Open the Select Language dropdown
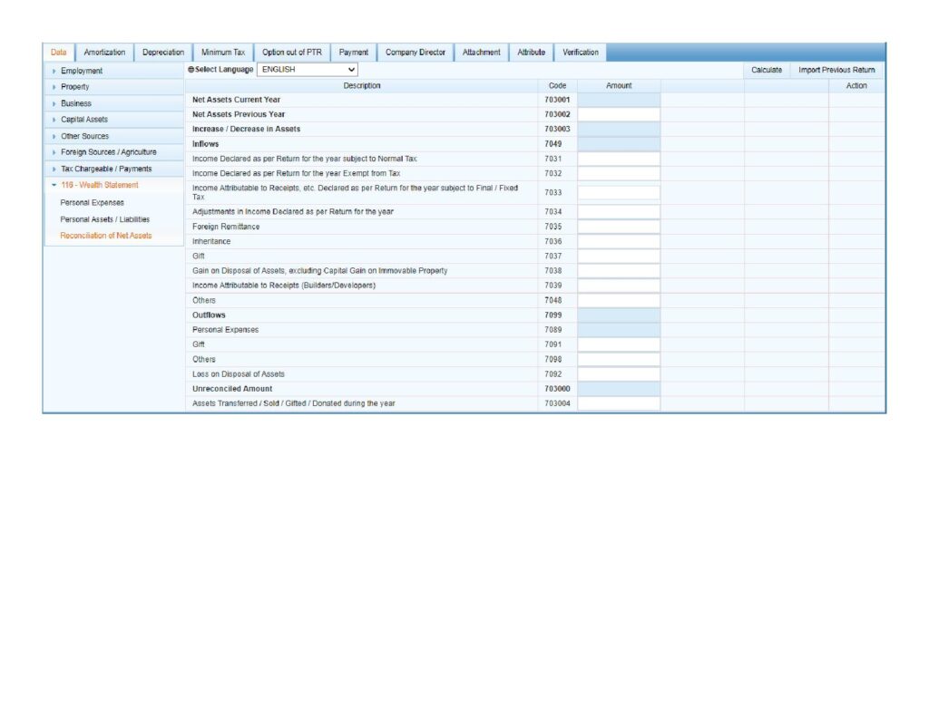 pyautogui.click(x=308, y=69)
